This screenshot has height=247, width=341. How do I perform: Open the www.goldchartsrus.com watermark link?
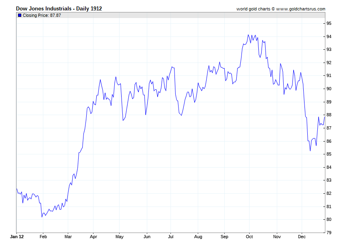(300, 9)
